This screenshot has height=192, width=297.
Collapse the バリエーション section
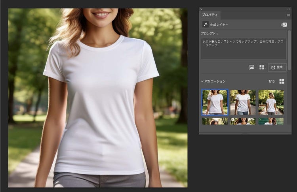[202, 81]
